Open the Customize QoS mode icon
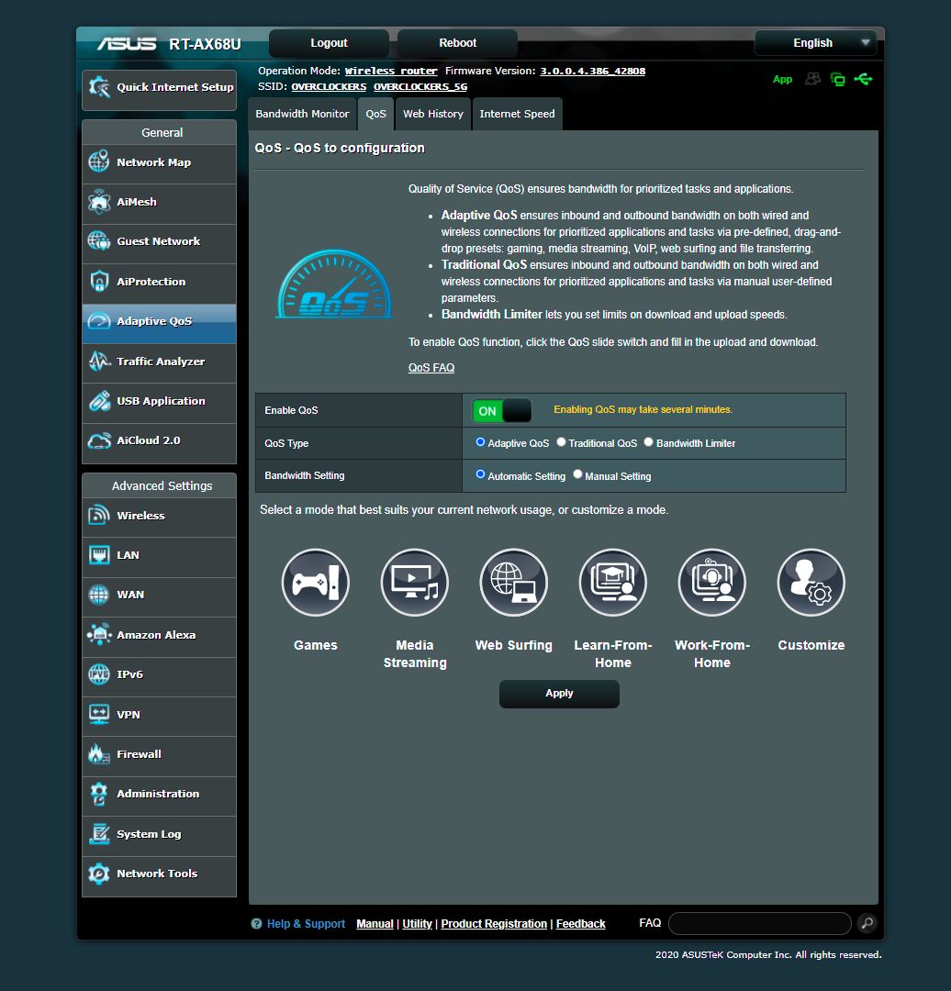Viewport: 951px width, 991px height. pos(811,582)
